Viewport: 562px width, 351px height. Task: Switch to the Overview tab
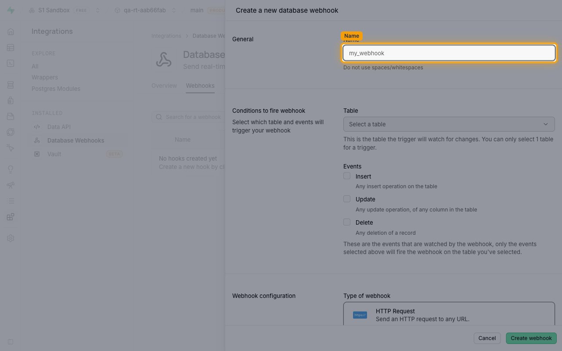[x=164, y=86]
